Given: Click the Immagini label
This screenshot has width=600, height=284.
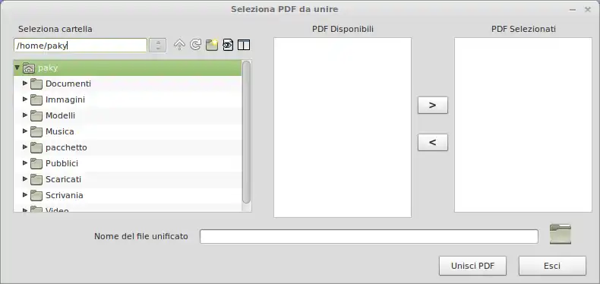Looking at the screenshot, I should point(65,99).
